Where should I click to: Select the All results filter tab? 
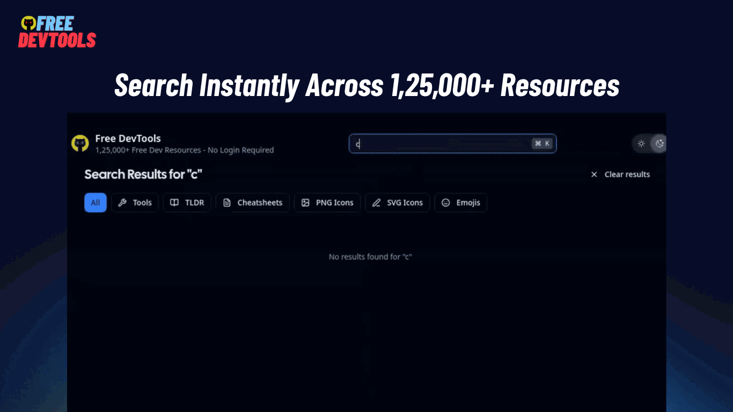point(96,203)
